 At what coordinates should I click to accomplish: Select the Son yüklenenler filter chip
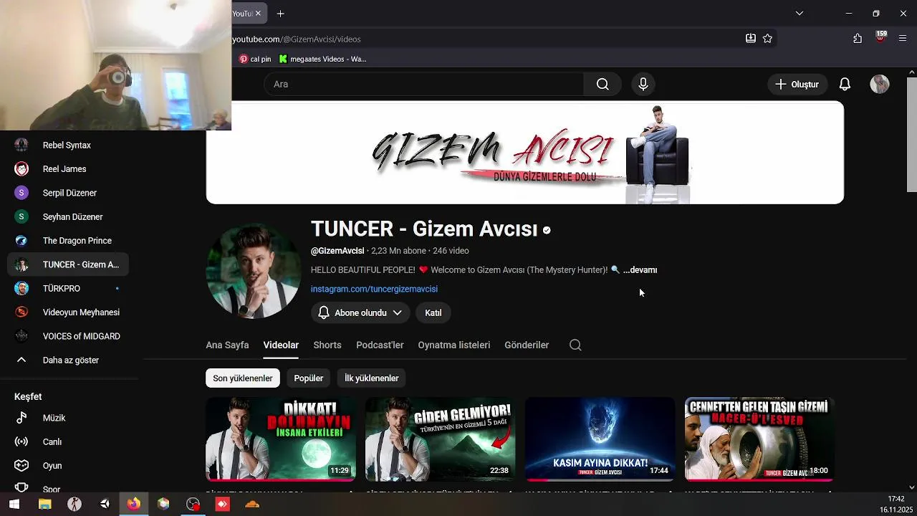(243, 378)
